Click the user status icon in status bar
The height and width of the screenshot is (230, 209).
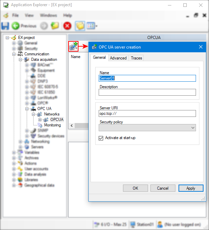[x=160, y=225]
